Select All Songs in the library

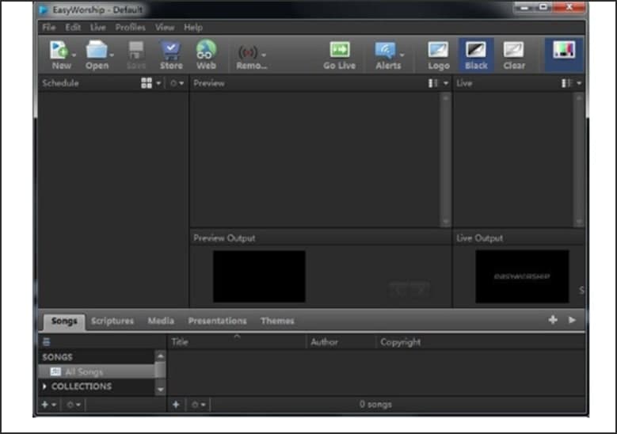(84, 371)
